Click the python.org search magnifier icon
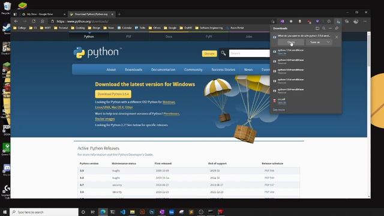Image resolution: width=384 pixels, height=216 pixels. coord(223,53)
